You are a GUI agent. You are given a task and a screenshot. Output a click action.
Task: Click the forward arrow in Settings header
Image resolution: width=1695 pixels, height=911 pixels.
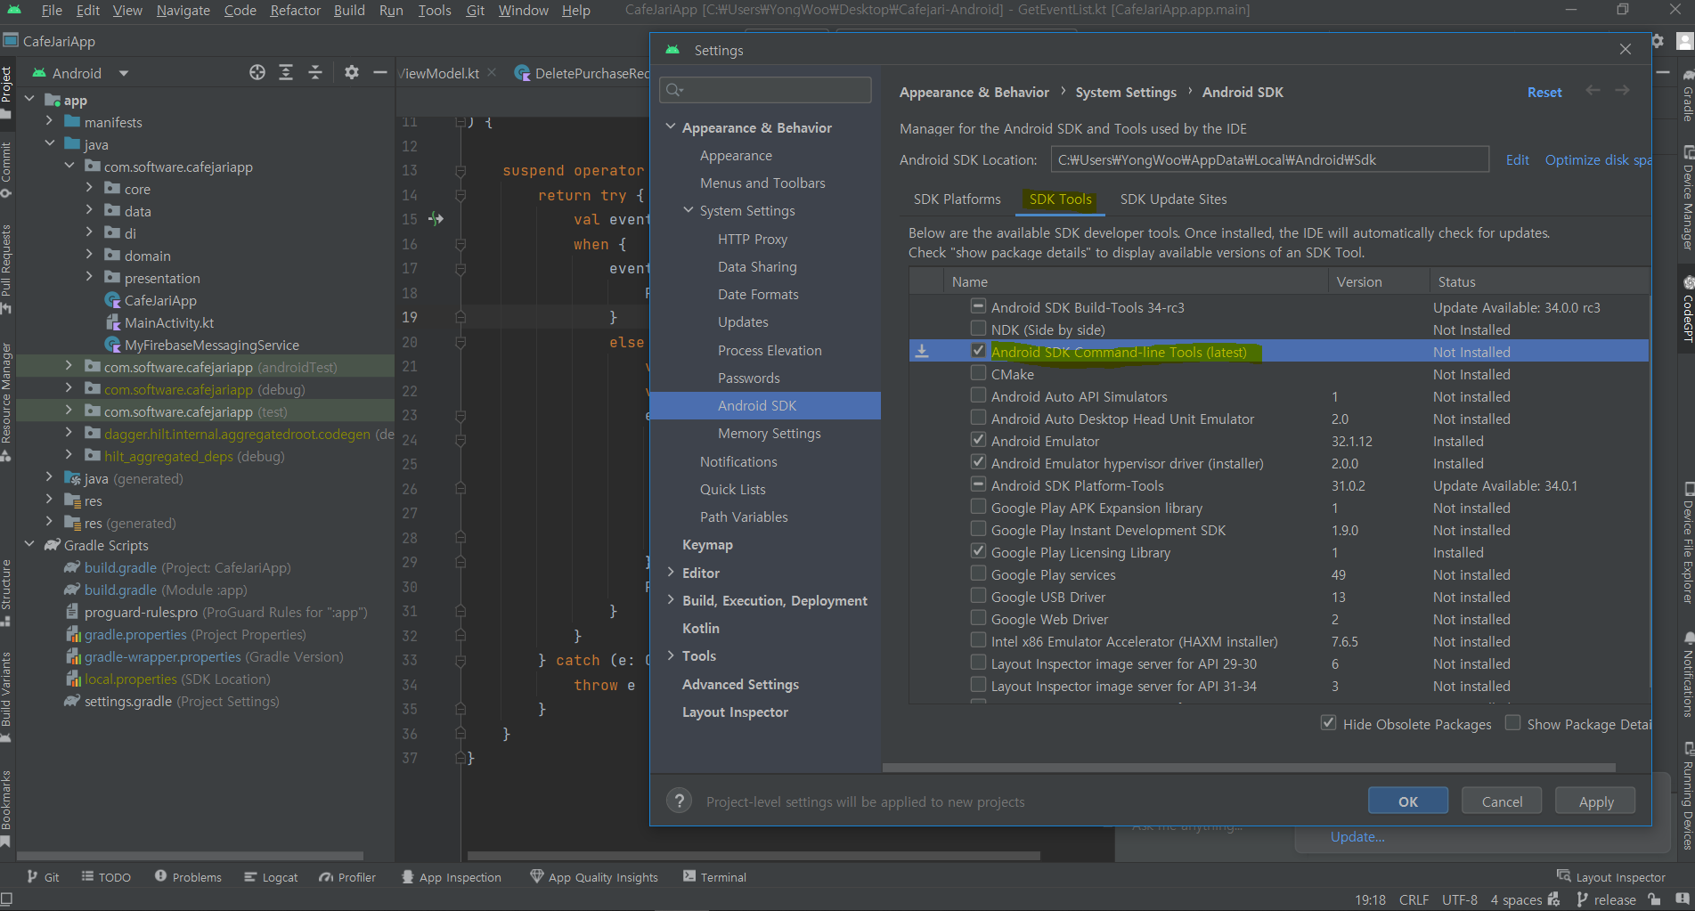[1623, 91]
